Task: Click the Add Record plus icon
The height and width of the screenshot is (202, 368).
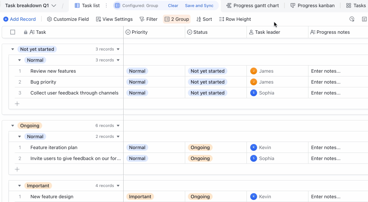Action: [6, 19]
